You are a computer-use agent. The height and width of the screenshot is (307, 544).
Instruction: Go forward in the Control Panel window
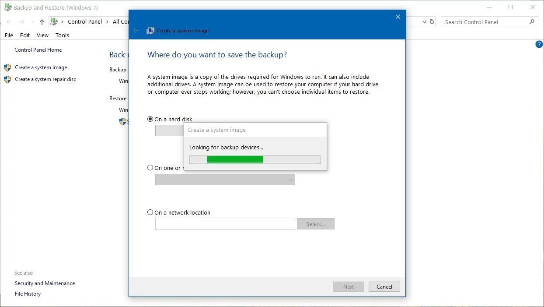[x=22, y=22]
